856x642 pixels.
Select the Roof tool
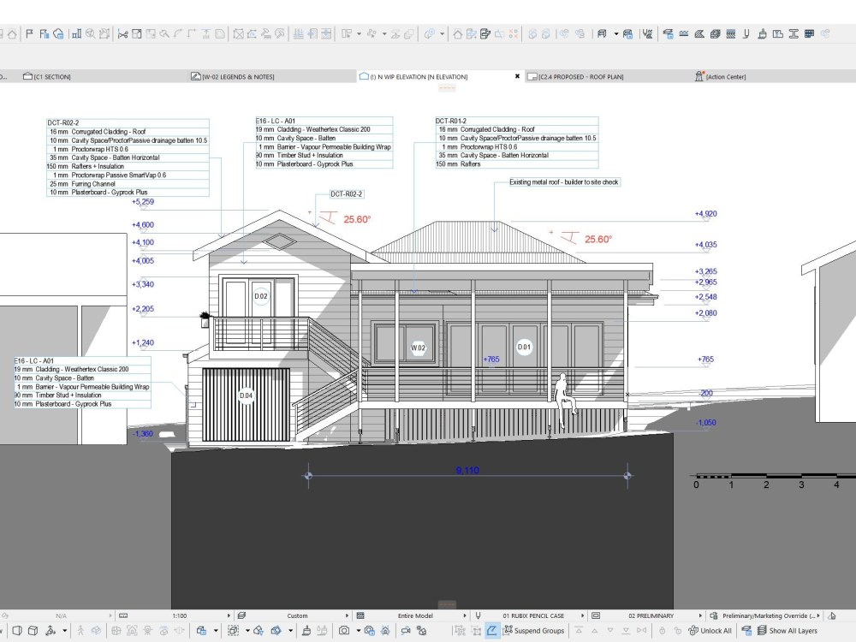pyautogui.click(x=698, y=34)
